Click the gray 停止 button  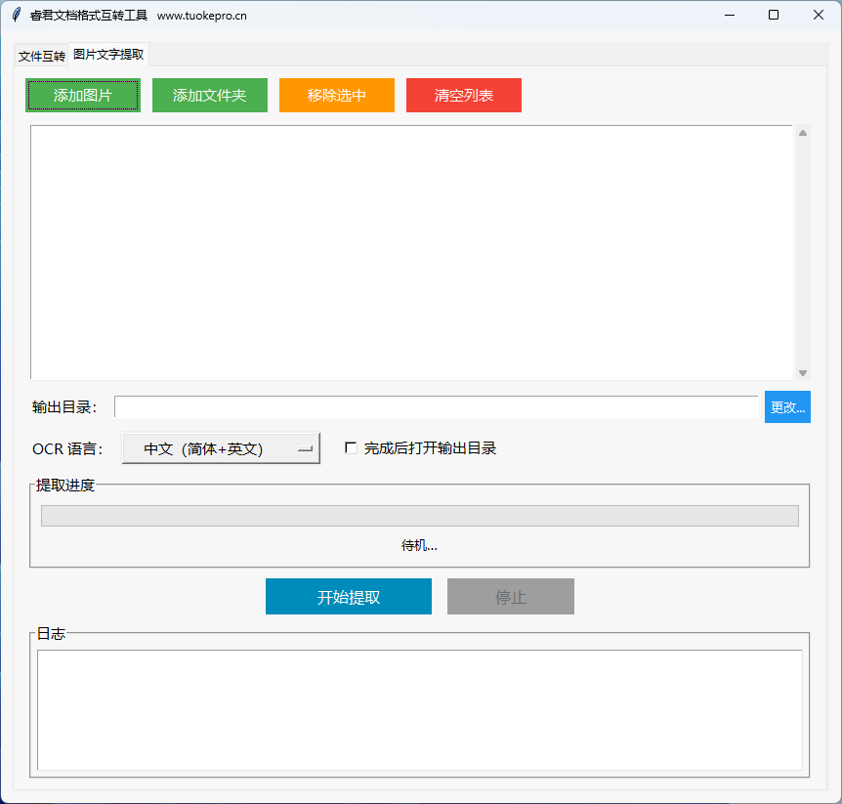pos(511,597)
